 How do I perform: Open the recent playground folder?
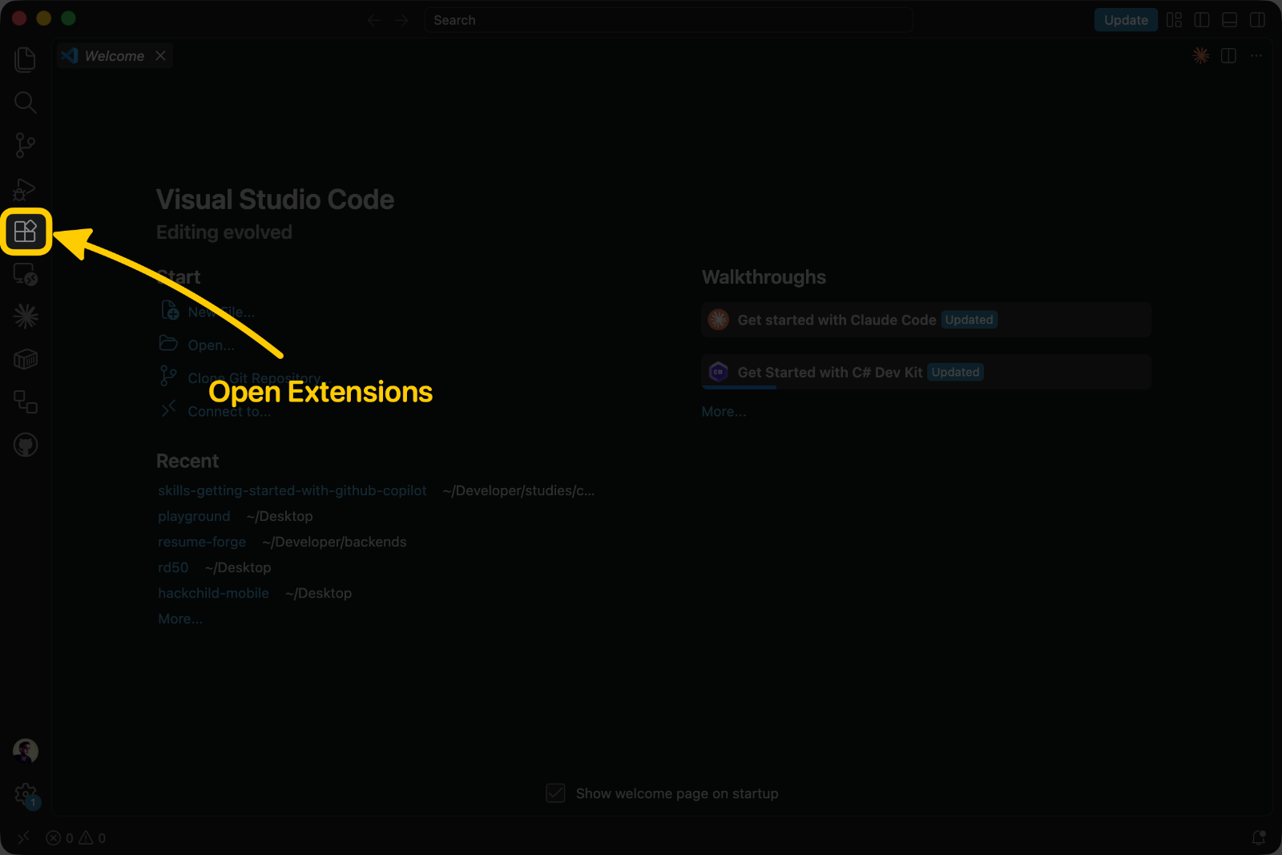click(x=194, y=516)
